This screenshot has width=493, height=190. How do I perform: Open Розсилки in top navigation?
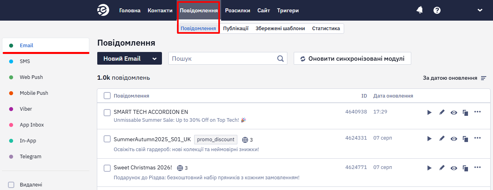pyautogui.click(x=237, y=10)
